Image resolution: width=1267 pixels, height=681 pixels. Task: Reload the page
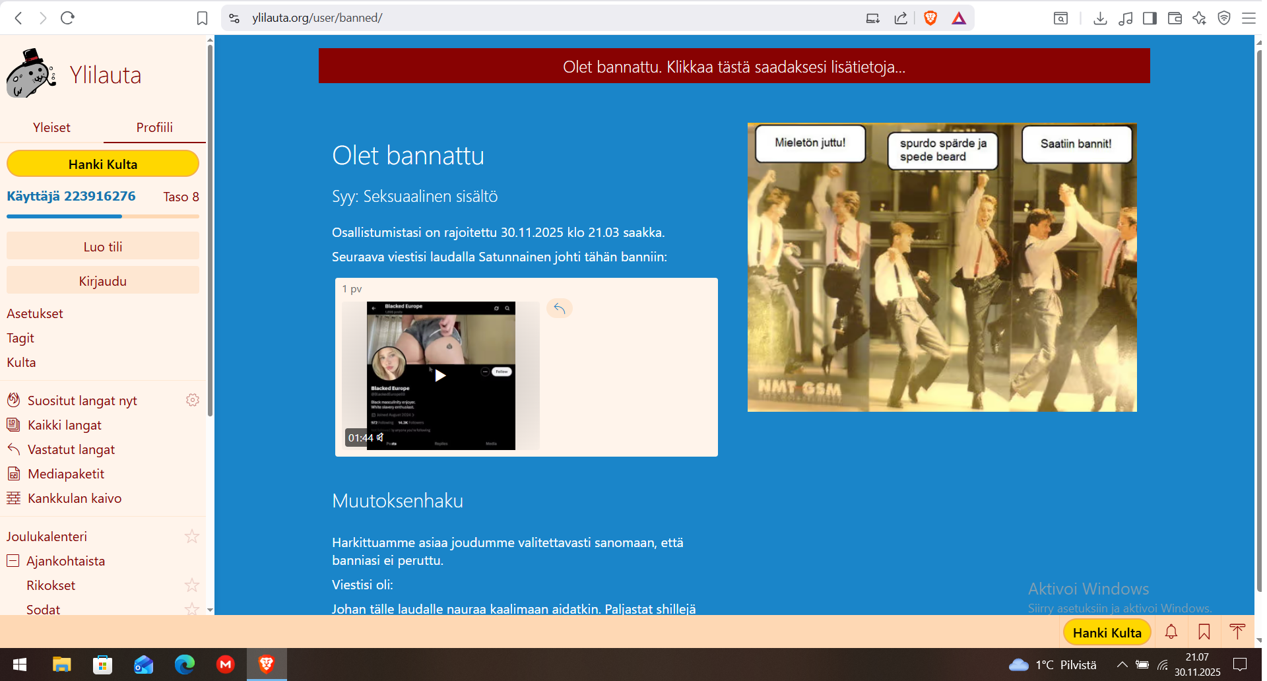point(67,18)
